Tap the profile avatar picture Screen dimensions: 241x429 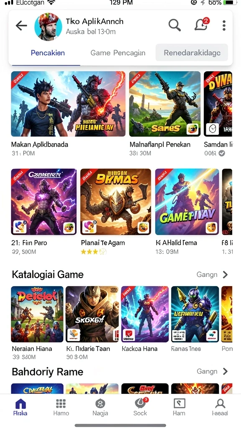point(49,26)
